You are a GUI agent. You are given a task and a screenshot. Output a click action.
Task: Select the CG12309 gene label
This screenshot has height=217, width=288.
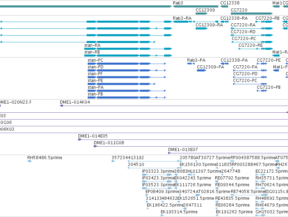[205, 10]
